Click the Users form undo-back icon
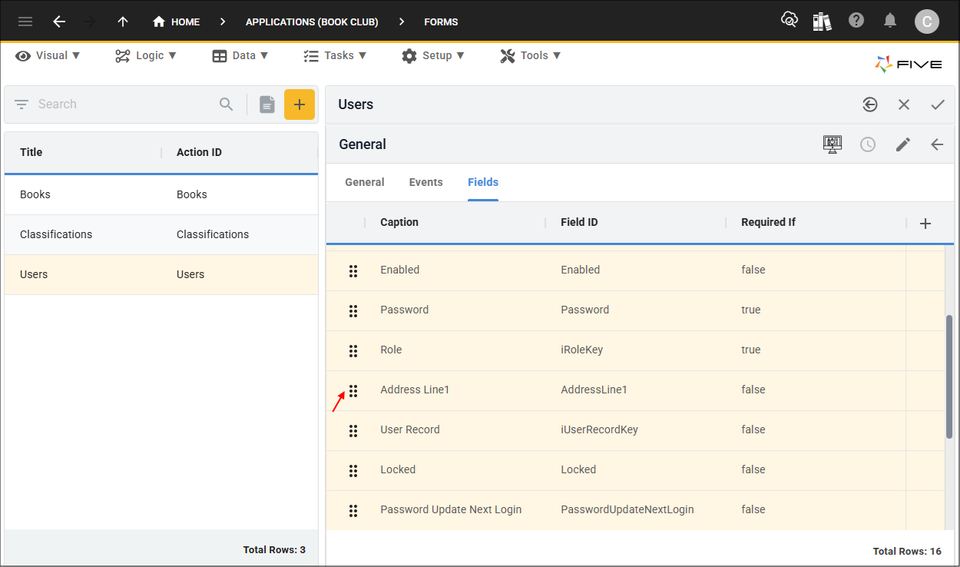This screenshot has width=960, height=567. coord(870,104)
